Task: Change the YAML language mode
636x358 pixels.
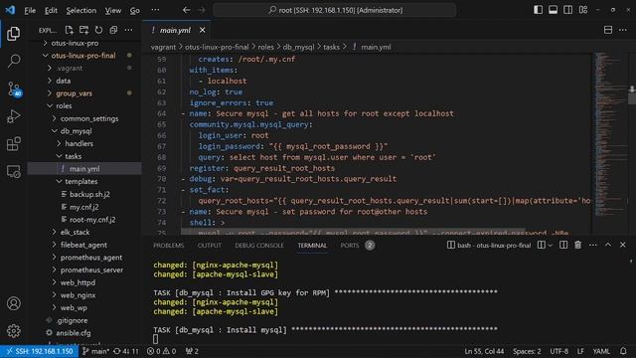Action: [601, 351]
